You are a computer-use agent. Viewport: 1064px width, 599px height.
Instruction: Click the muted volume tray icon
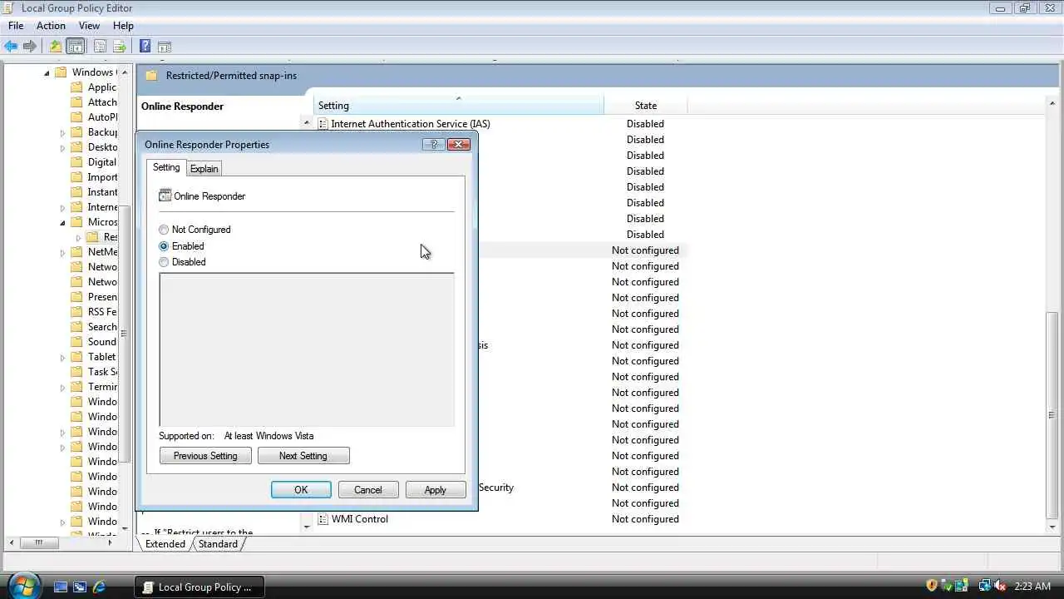click(999, 587)
